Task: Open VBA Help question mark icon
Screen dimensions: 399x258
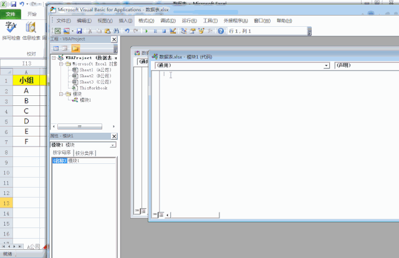Action: point(221,31)
